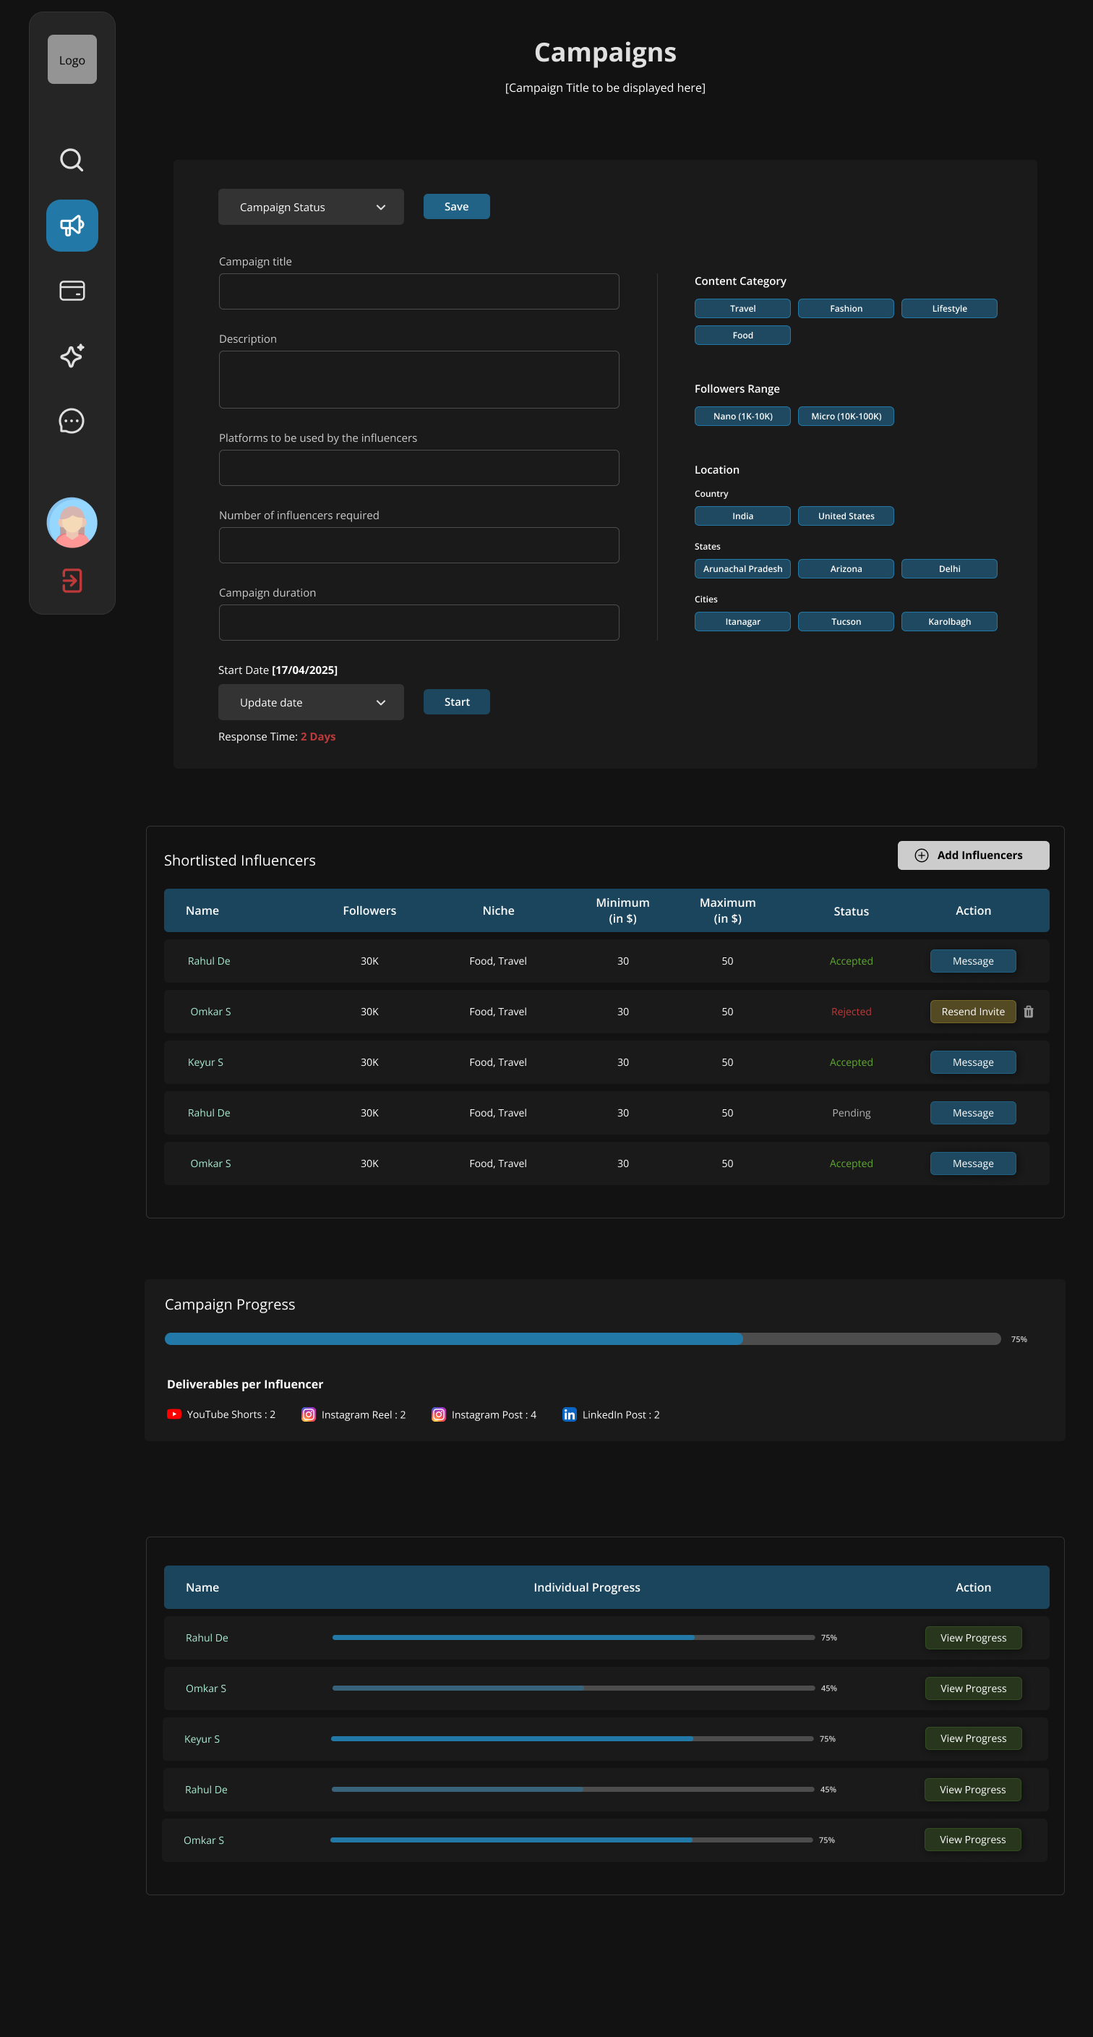Image resolution: width=1093 pixels, height=2037 pixels.
Task: Click the YouTube Shorts icon
Action: [x=174, y=1414]
